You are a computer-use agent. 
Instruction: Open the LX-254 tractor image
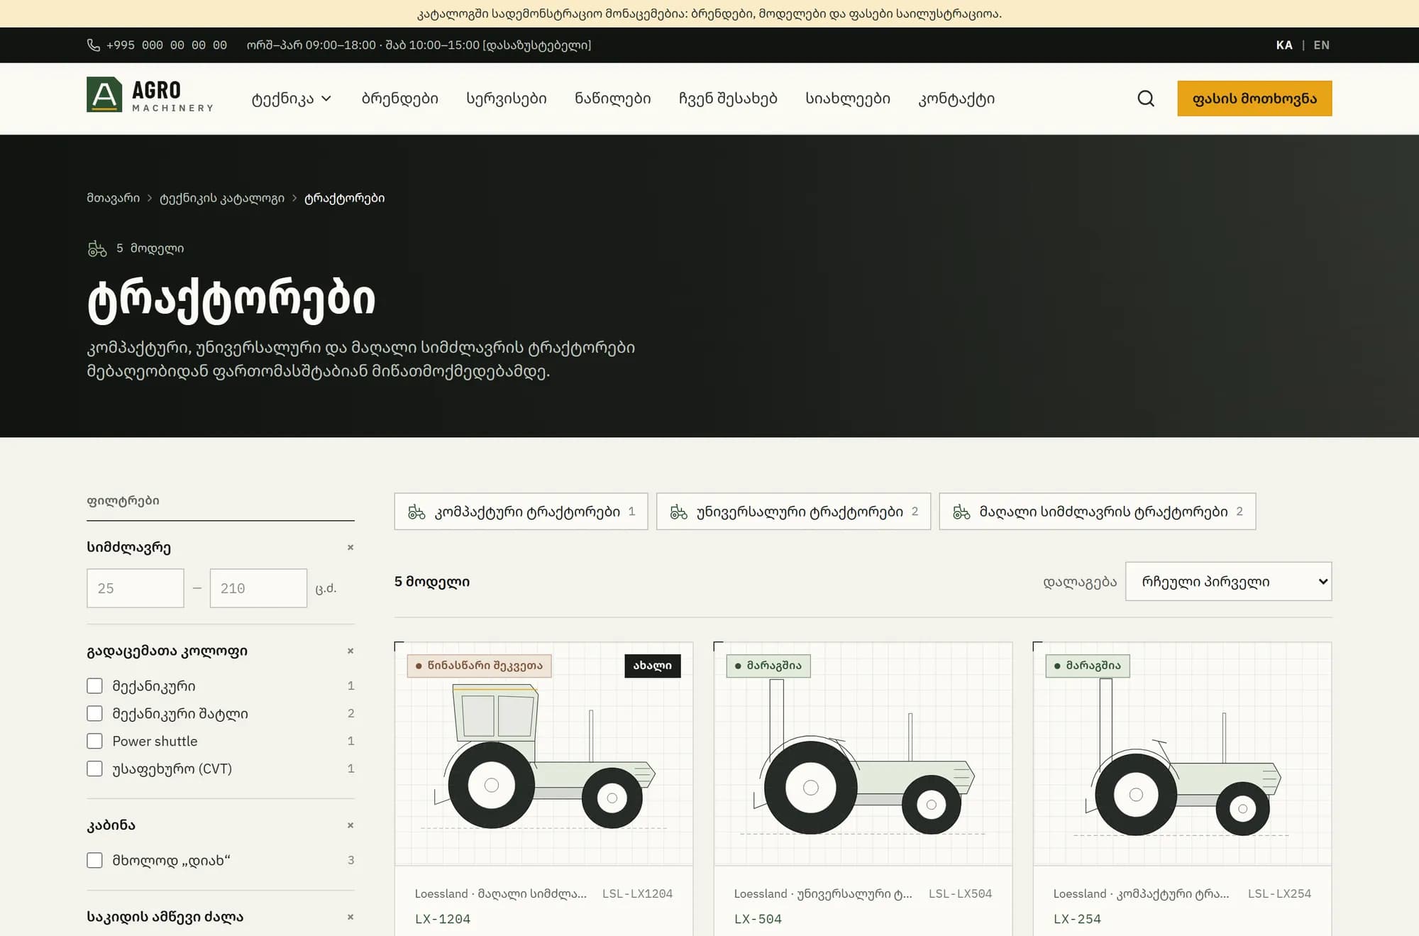point(1182,754)
